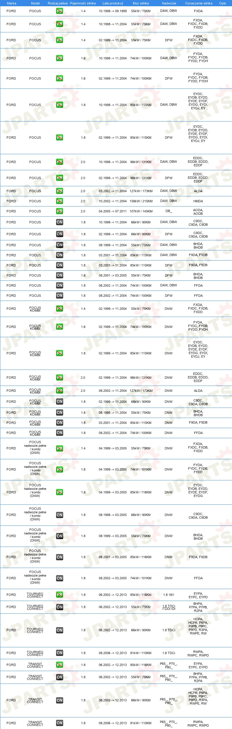The height and width of the screenshot is (729, 232).
Task: Click the 04.2005 -> 07.2011 production years cell
Action: click(x=113, y=211)
